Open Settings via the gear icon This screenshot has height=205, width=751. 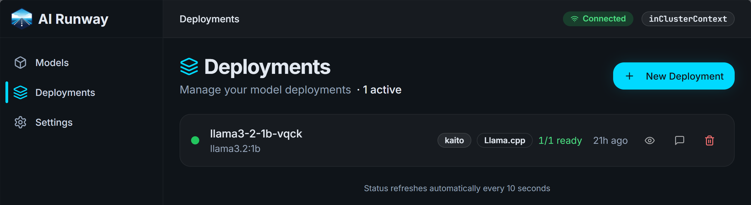[x=20, y=122]
